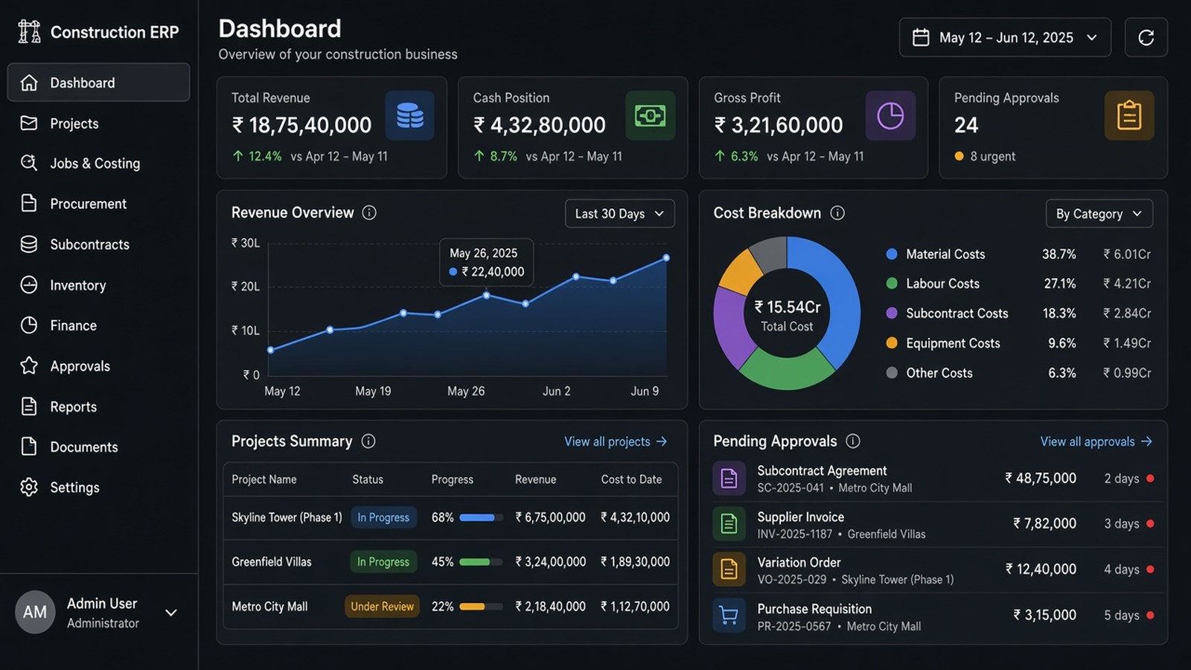Image resolution: width=1191 pixels, height=670 pixels.
Task: Click the Procurement document icon
Action: (29, 203)
